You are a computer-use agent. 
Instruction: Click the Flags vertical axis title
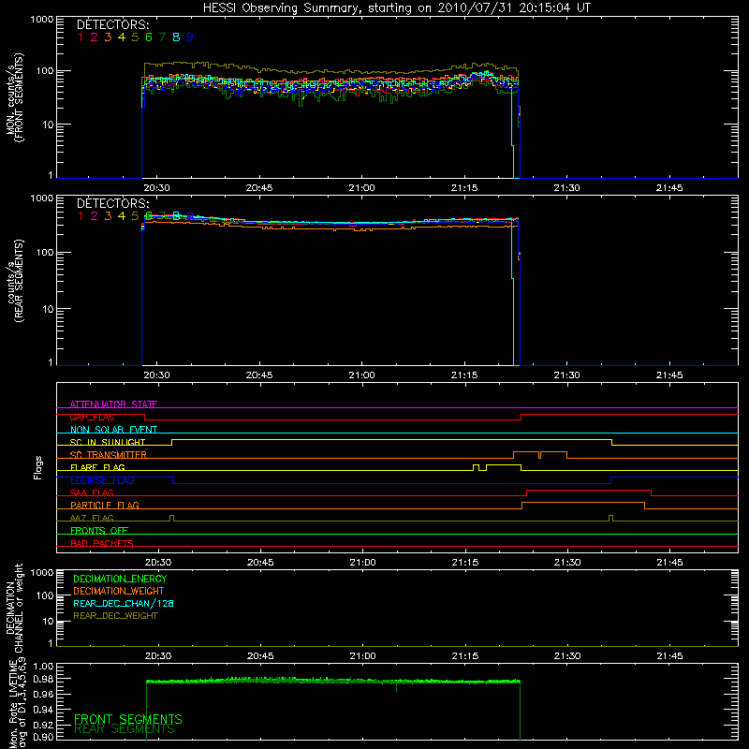click(38, 467)
